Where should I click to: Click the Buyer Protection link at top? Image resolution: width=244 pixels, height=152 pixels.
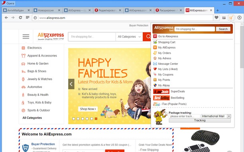pos(139,25)
